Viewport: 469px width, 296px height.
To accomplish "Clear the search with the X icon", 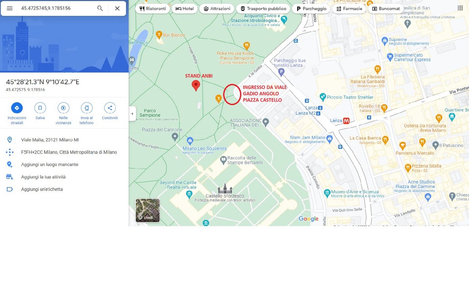I will coord(117,8).
